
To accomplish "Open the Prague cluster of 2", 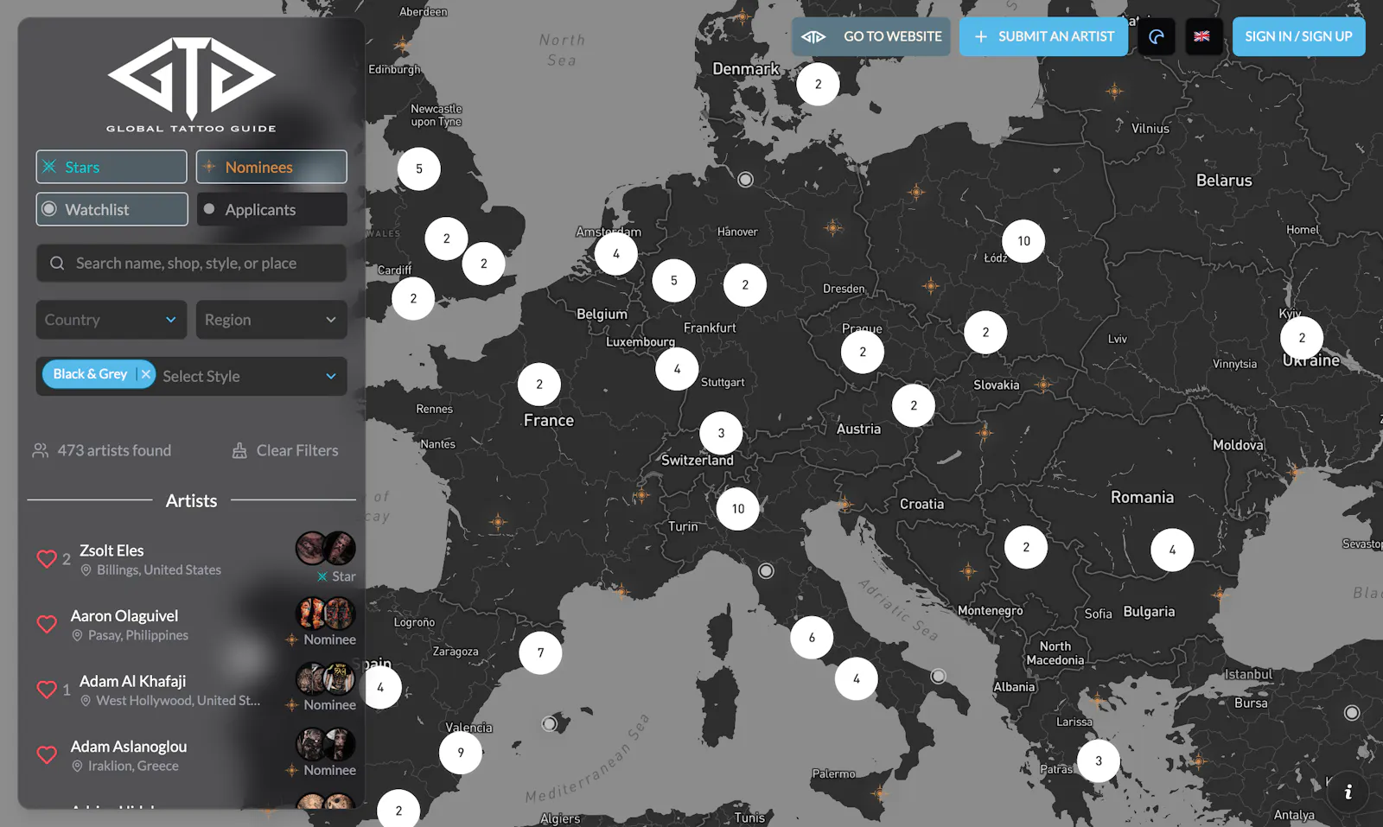I will pos(863,352).
